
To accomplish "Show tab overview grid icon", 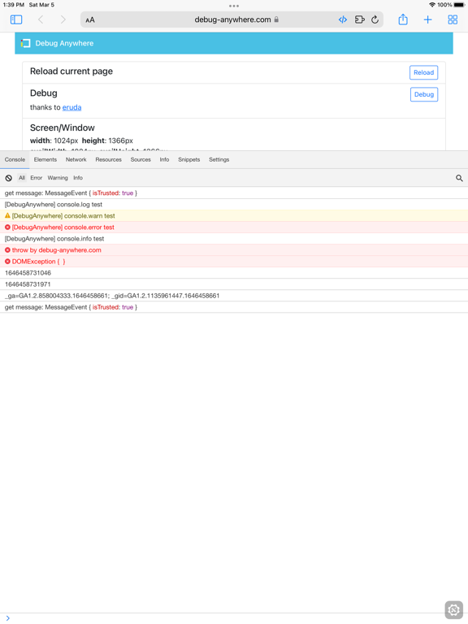I will (x=453, y=19).
